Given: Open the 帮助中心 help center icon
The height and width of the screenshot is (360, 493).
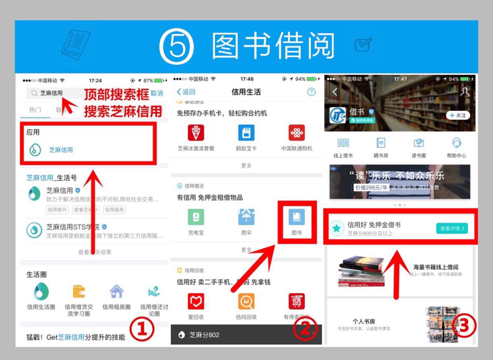Looking at the screenshot, I should [456, 144].
